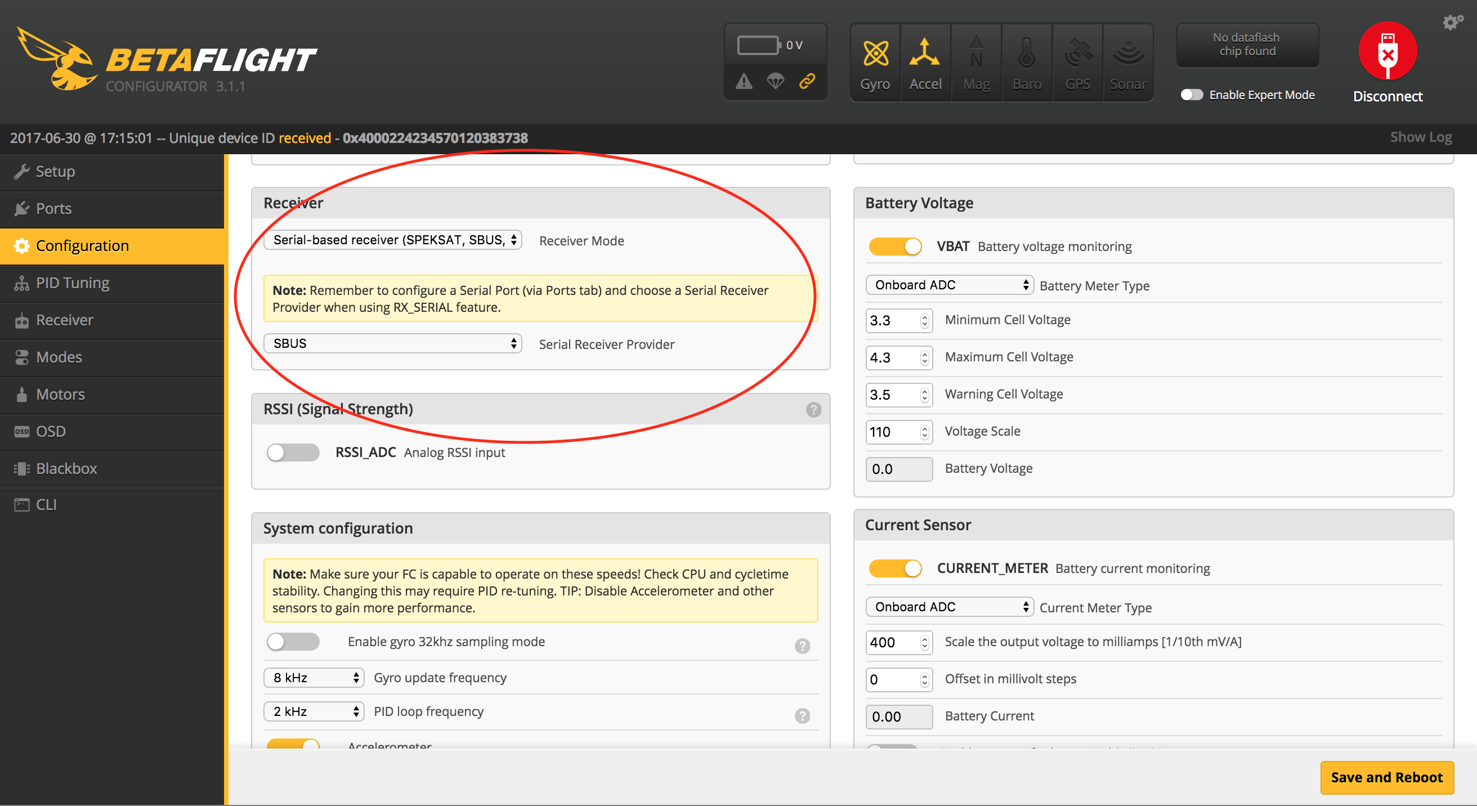1477x806 pixels.
Task: Switch to the Modes tab
Action: click(113, 357)
